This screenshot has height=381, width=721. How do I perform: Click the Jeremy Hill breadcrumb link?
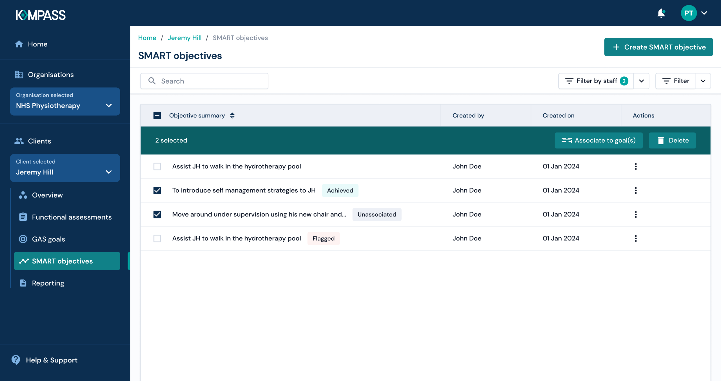click(x=184, y=38)
